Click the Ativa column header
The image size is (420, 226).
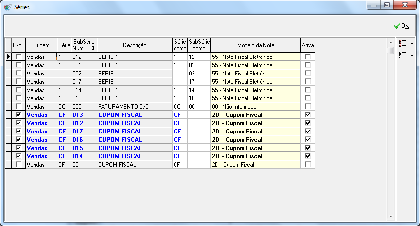pyautogui.click(x=308, y=45)
